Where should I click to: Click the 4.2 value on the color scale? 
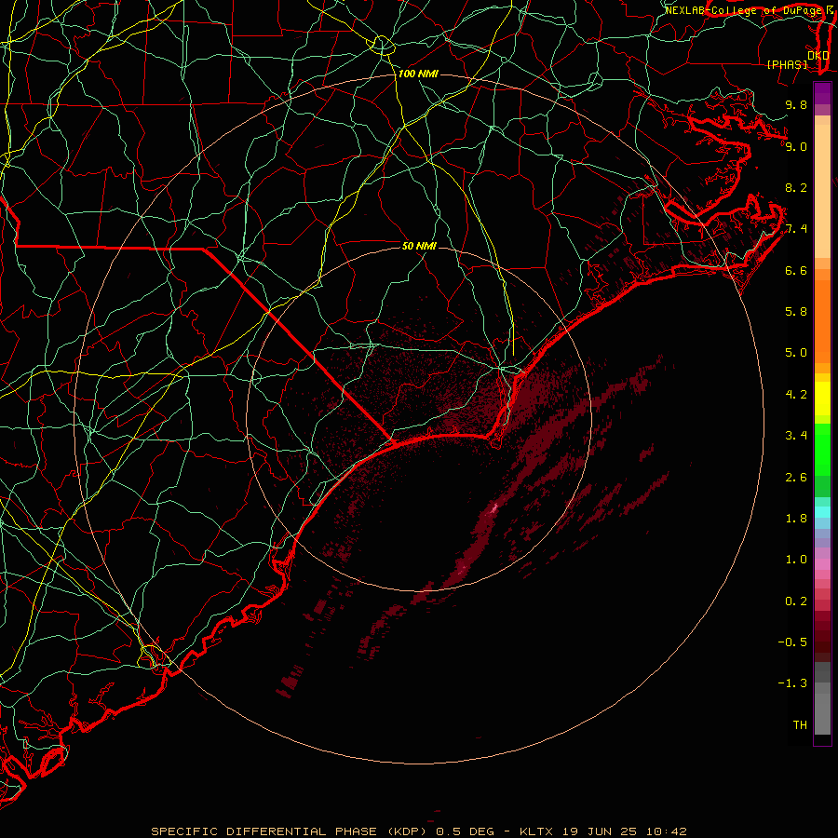pyautogui.click(x=796, y=395)
